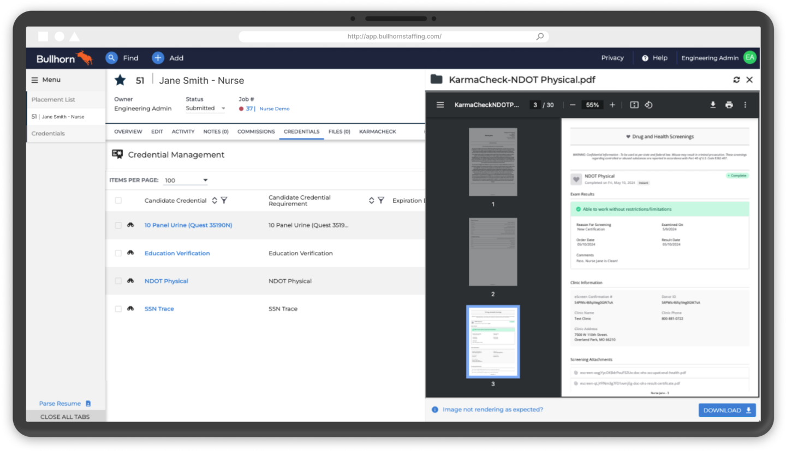Screen dimensions: 786x451
Task: Download PDF from viewer toolbar arrow icon
Action: coord(713,105)
